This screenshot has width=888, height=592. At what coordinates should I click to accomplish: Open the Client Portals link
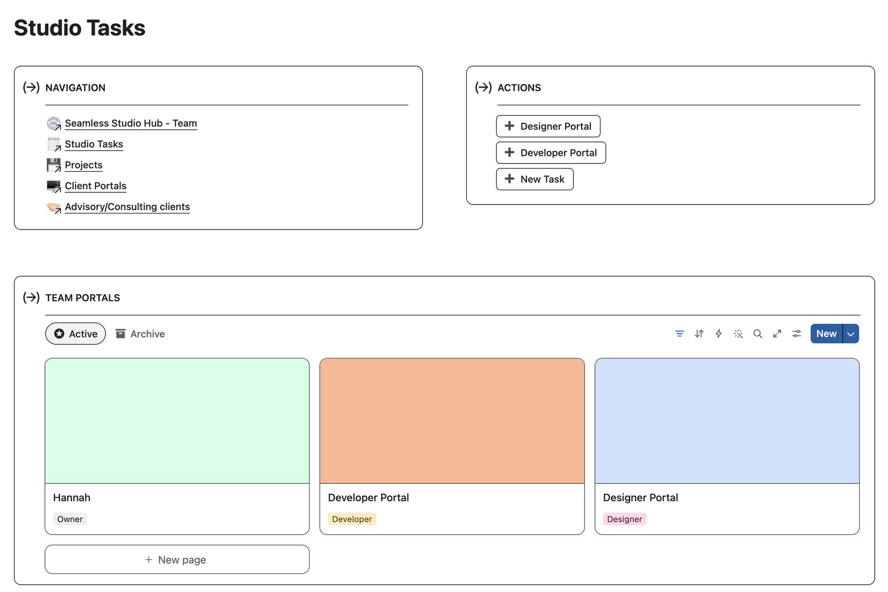95,186
